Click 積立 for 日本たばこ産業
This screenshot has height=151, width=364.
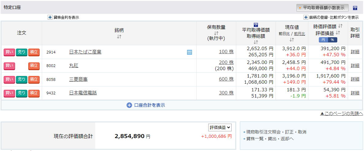coord(34,52)
